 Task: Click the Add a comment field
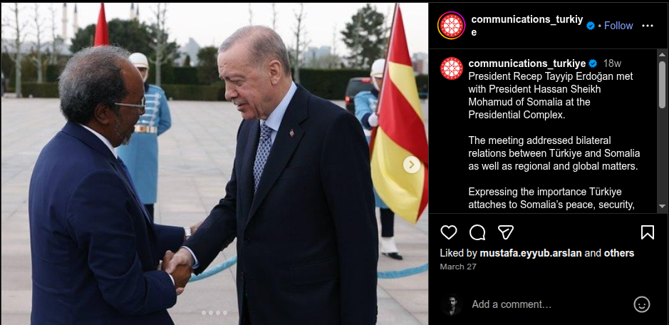(x=551, y=304)
